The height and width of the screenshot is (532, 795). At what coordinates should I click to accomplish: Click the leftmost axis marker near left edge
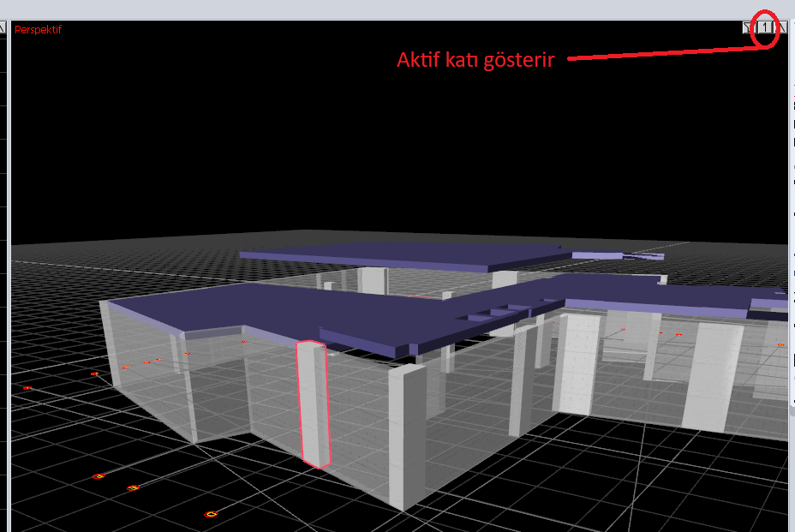(27, 388)
